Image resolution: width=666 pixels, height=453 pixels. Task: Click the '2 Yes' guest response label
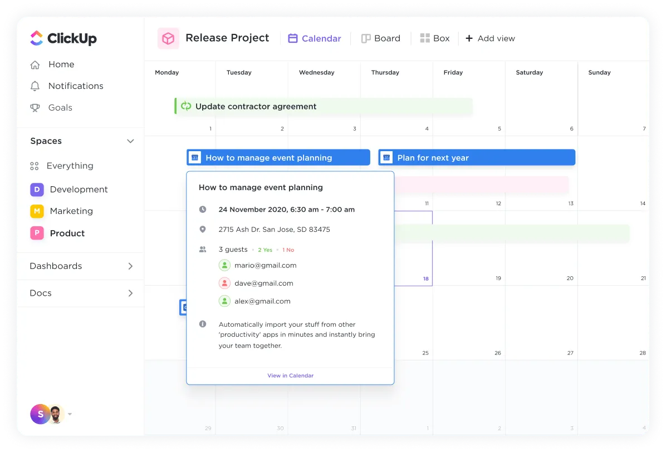coord(265,250)
